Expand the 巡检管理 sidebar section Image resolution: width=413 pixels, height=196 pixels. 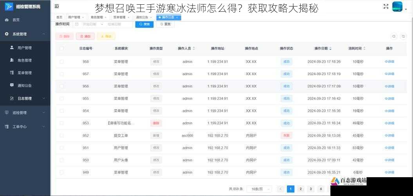point(25,113)
